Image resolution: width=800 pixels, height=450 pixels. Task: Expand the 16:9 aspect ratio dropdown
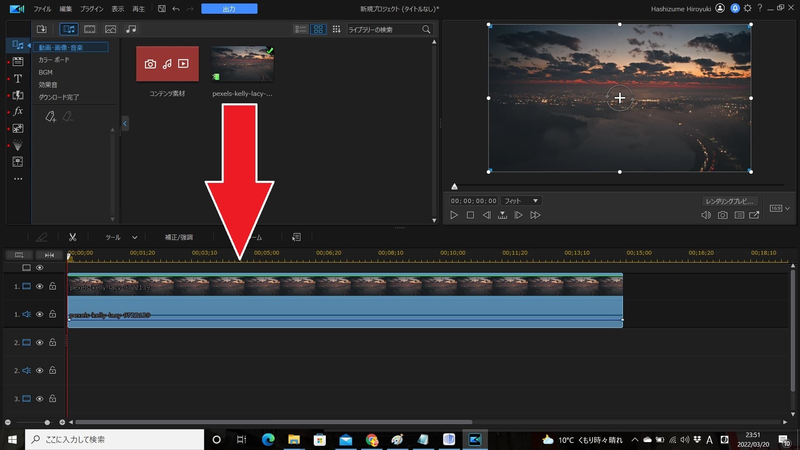[x=787, y=208]
